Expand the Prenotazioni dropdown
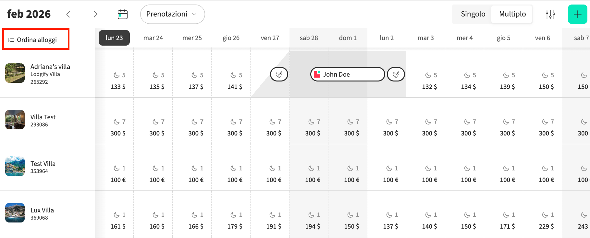 click(172, 14)
